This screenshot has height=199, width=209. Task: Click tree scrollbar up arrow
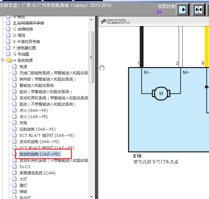[x=91, y=19]
